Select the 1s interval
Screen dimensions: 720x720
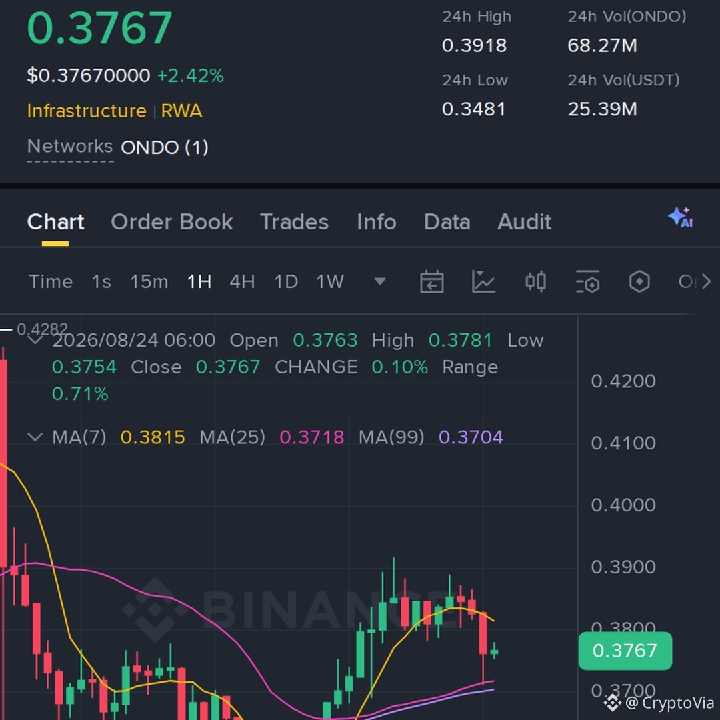tap(101, 281)
